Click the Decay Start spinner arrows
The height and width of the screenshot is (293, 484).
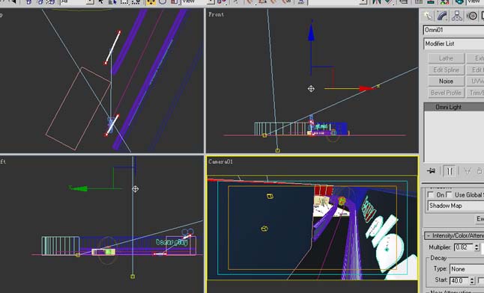coord(472,281)
